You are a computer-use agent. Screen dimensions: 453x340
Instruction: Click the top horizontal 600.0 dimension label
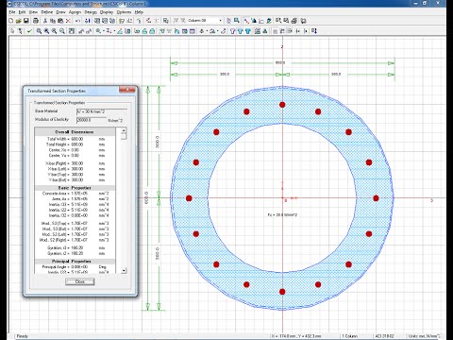click(280, 63)
